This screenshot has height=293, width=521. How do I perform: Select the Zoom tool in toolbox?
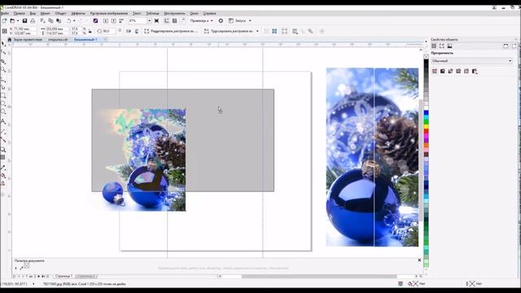[3, 70]
